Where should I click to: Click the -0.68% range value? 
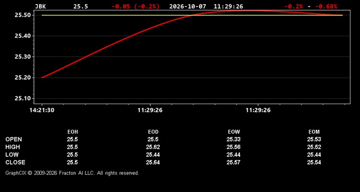[x=326, y=6]
